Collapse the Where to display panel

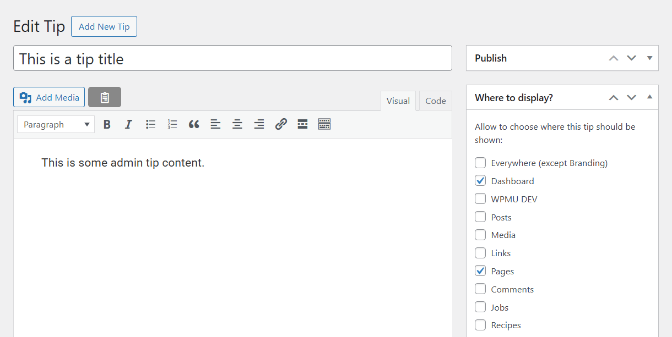pyautogui.click(x=649, y=97)
